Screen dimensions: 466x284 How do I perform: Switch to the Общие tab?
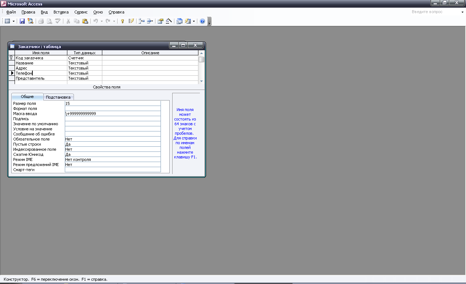[27, 96]
